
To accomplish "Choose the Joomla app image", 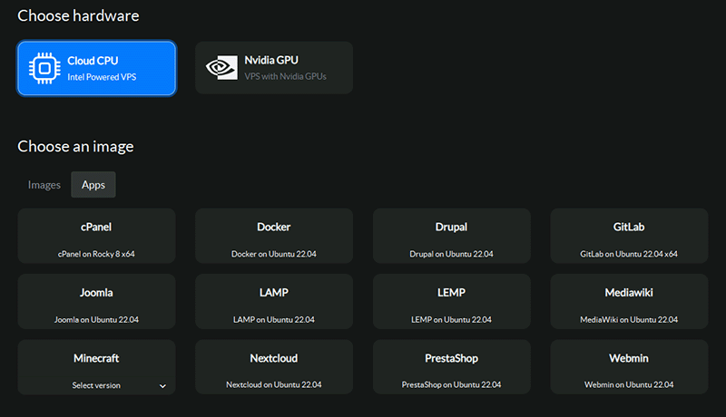I will tap(96, 302).
